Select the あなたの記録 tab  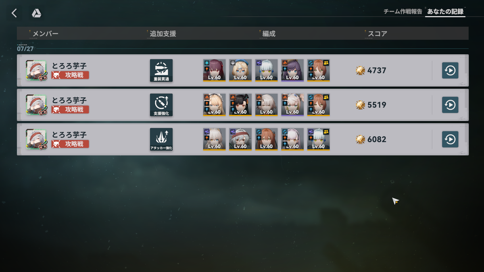tap(446, 12)
